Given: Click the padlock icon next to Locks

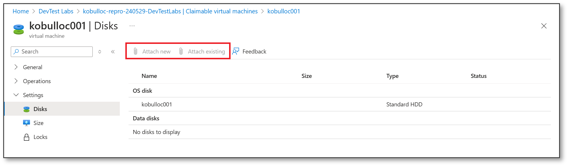Looking at the screenshot, I should [x=26, y=137].
